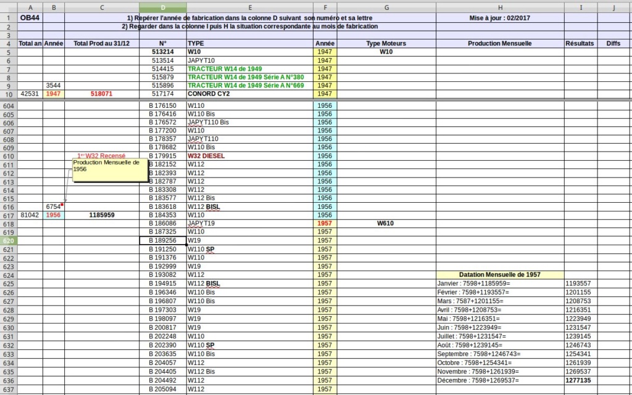Click the 81042 yearly total cell

pyautogui.click(x=30, y=215)
